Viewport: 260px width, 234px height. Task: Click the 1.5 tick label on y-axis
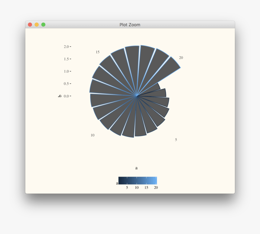pos(66,59)
